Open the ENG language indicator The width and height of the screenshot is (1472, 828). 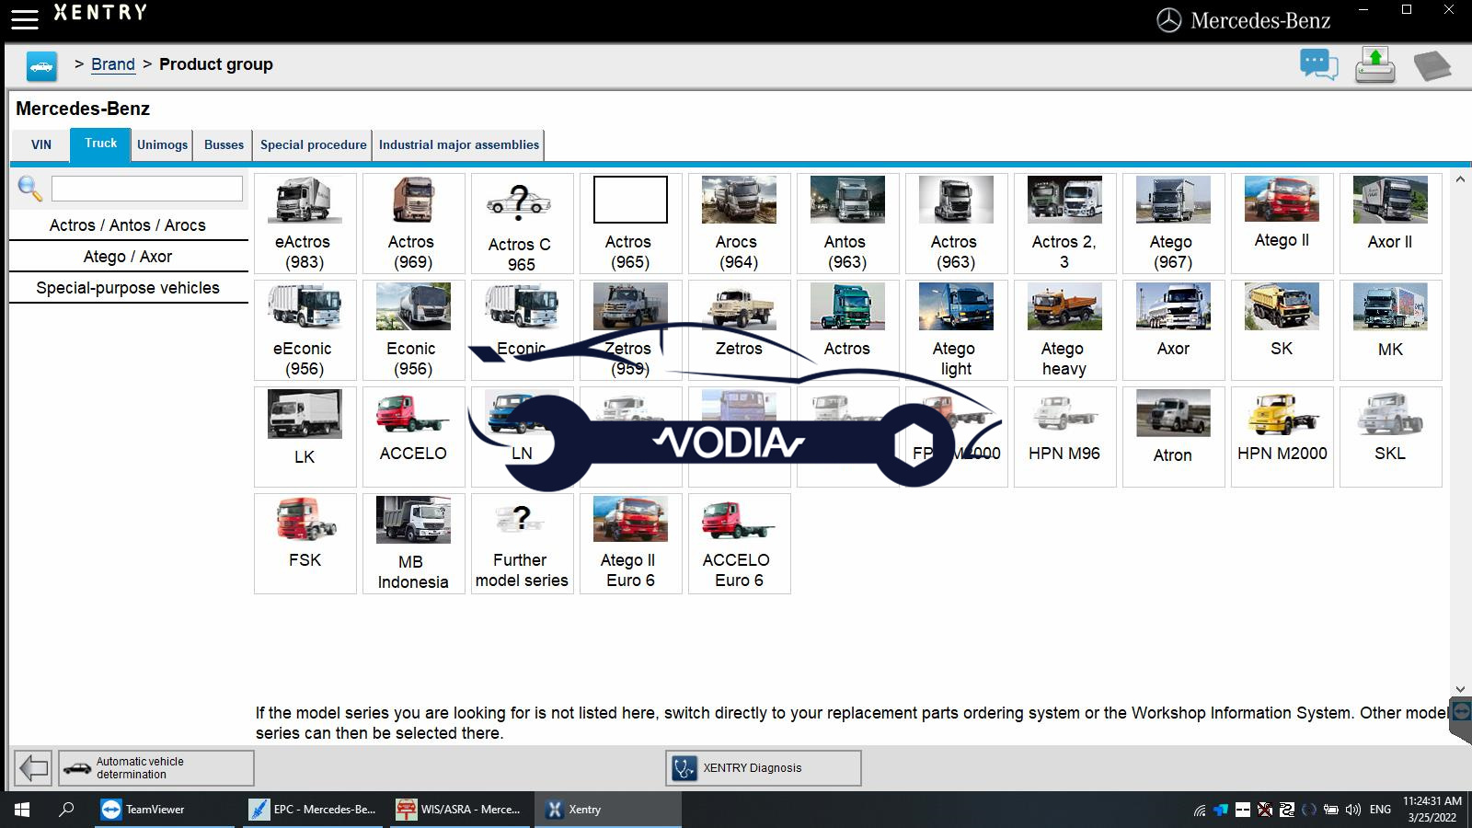click(x=1380, y=810)
